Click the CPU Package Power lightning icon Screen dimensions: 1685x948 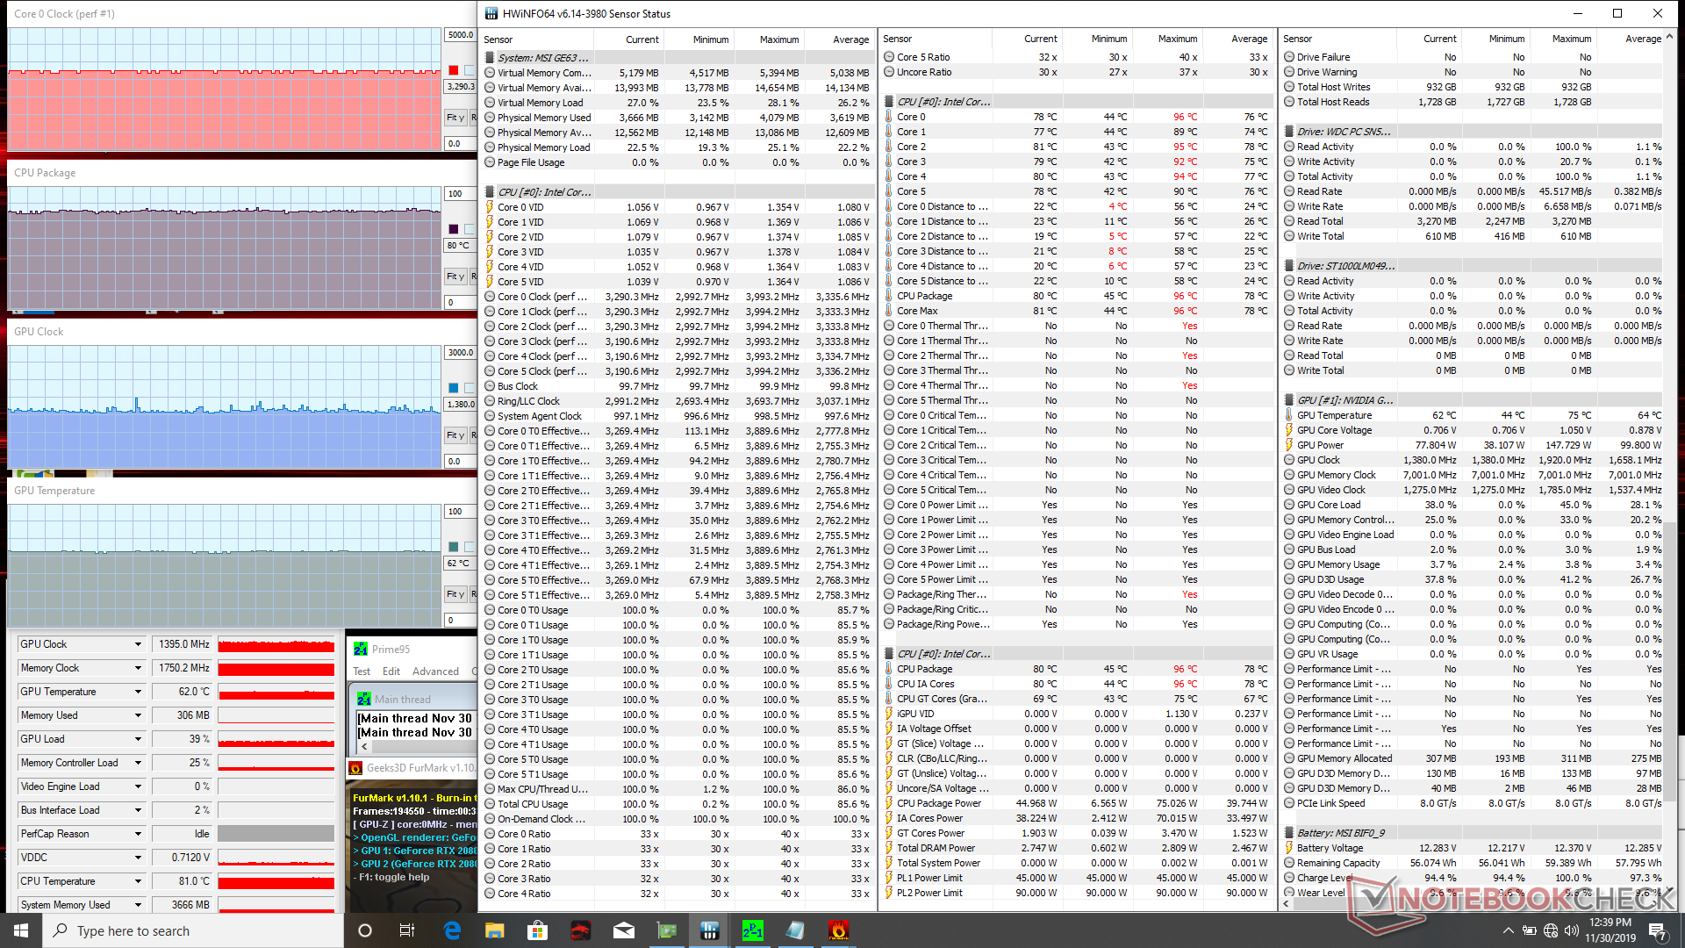(889, 803)
